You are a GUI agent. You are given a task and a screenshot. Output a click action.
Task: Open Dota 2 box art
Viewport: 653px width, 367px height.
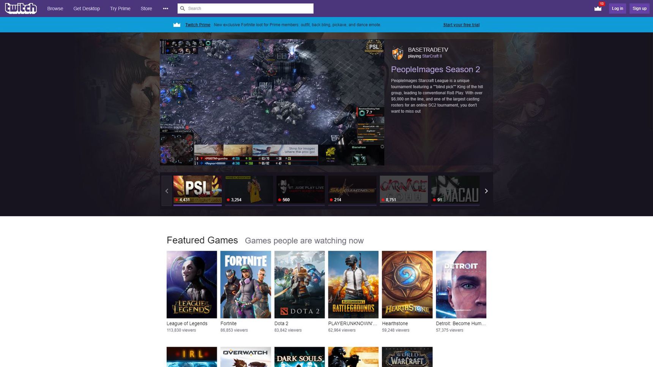pyautogui.click(x=300, y=285)
